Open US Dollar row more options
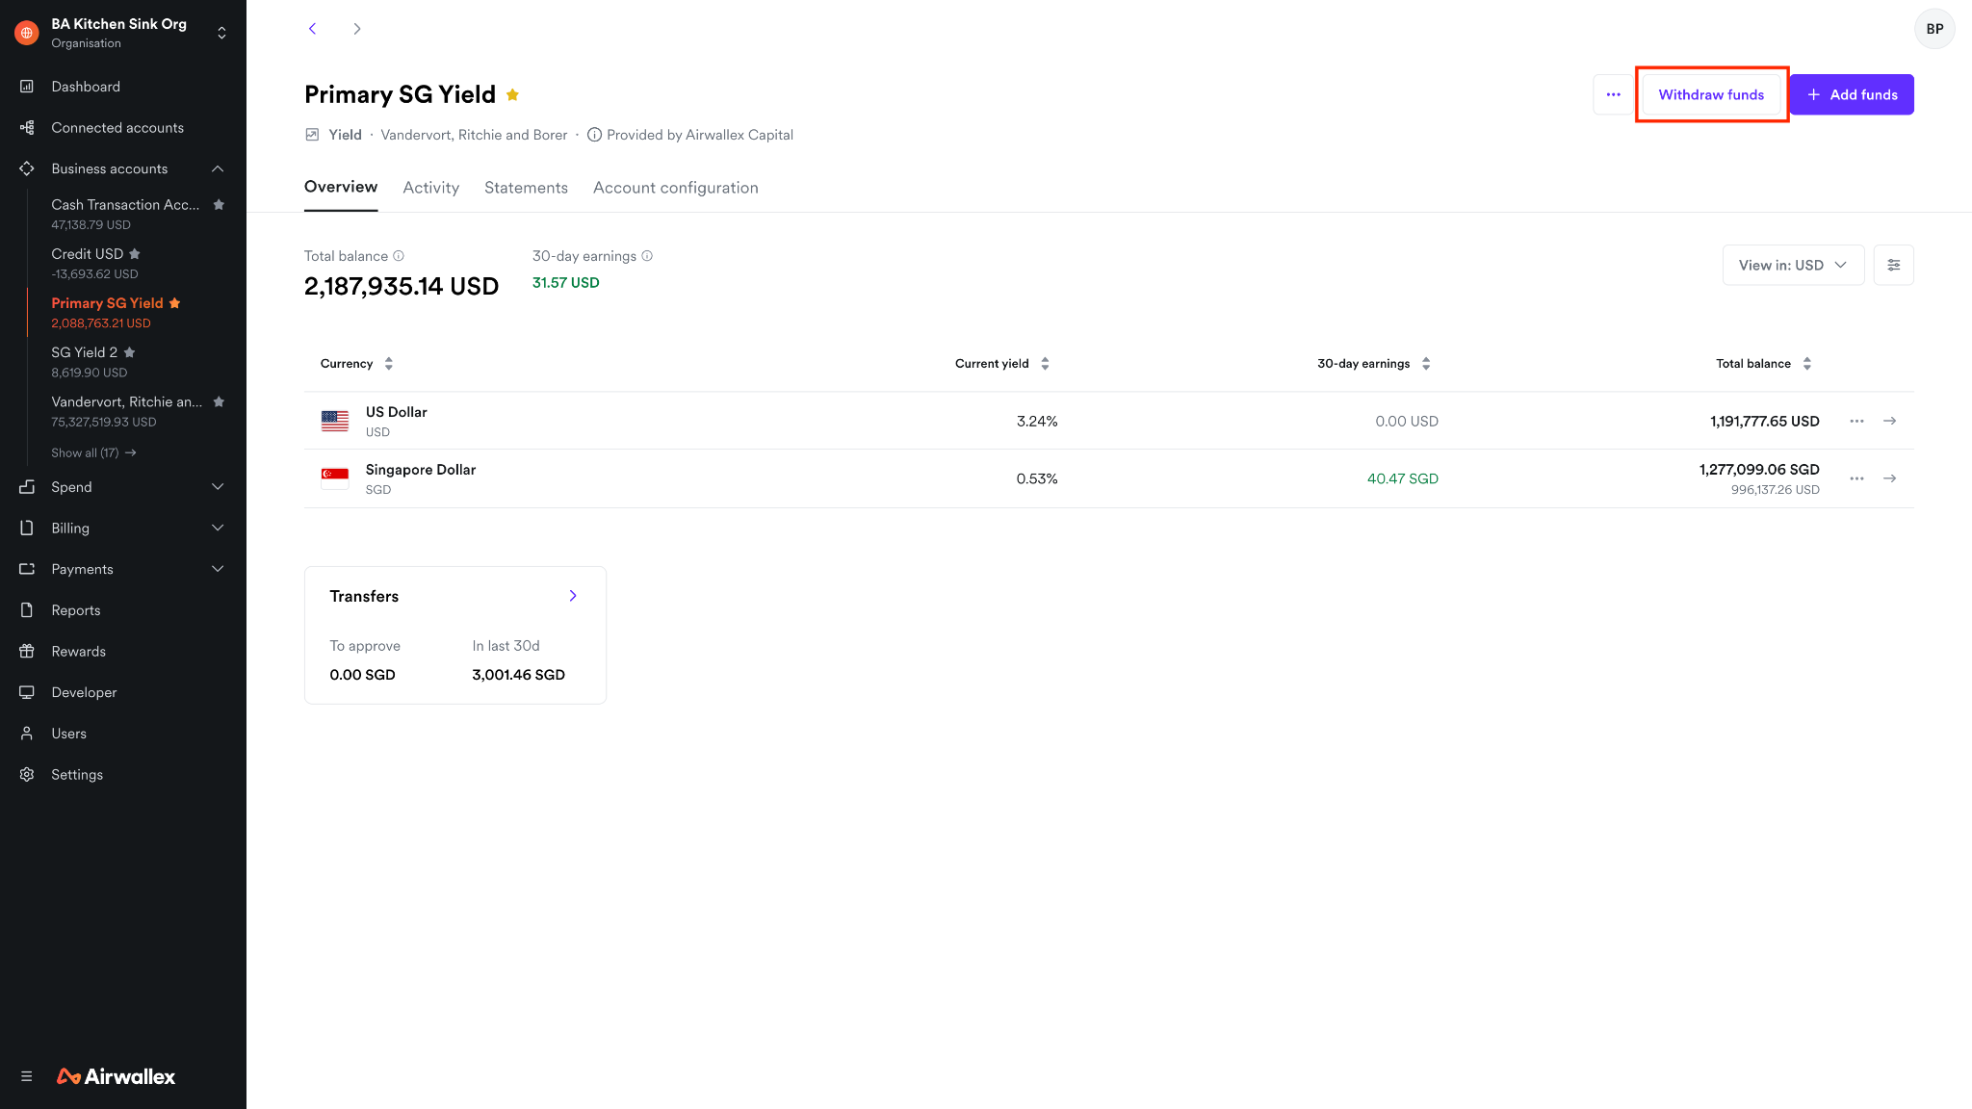This screenshot has width=1972, height=1109. click(1856, 421)
